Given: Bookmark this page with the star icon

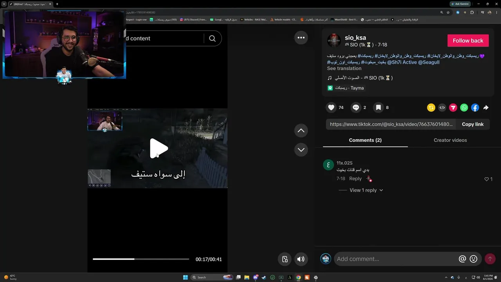Looking at the screenshot, I should click(x=448, y=12).
